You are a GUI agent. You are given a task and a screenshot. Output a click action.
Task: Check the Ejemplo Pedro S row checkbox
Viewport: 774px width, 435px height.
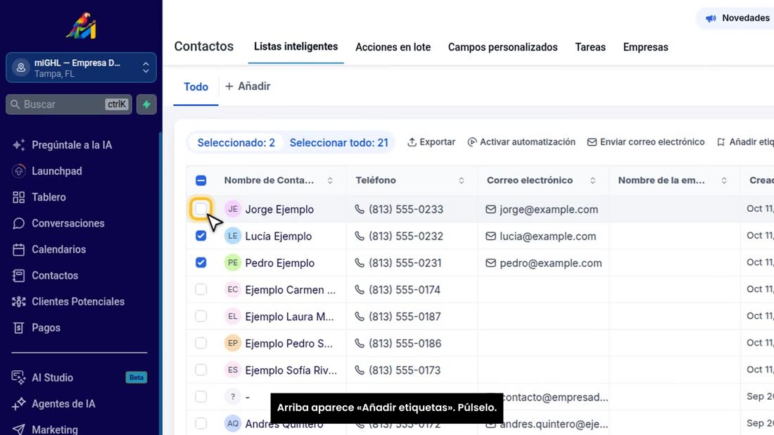(x=201, y=343)
